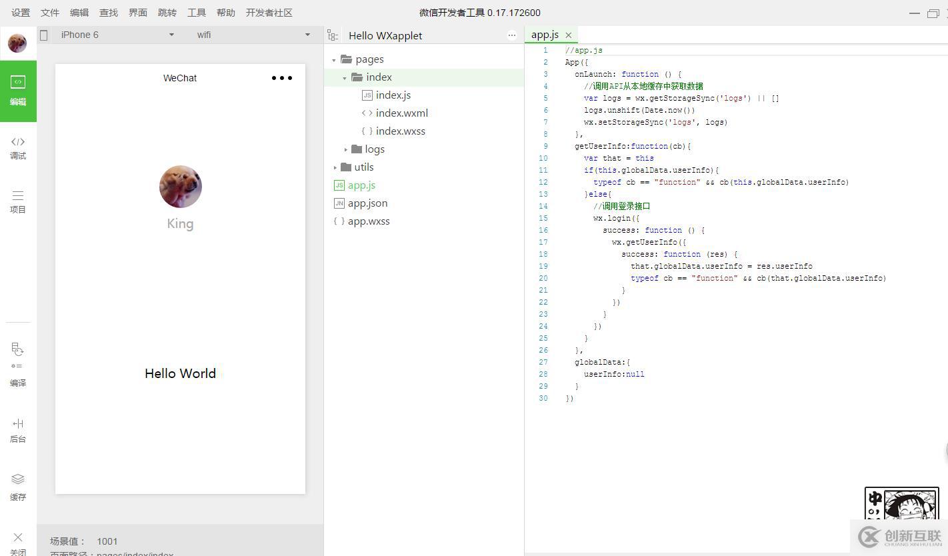Click the wx.login({ code line
This screenshot has width=948, height=556.
617,218
